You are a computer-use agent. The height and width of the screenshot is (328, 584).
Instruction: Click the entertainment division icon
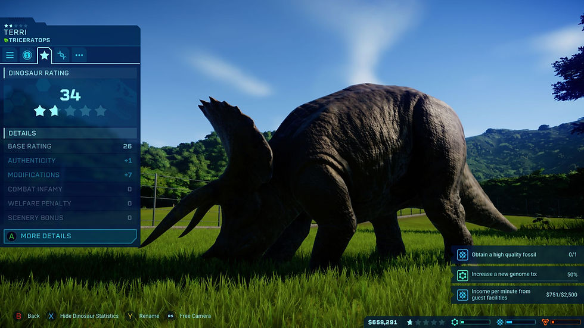[x=500, y=323]
